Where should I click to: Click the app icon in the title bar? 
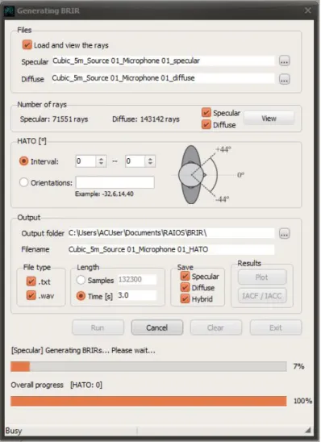(10, 11)
